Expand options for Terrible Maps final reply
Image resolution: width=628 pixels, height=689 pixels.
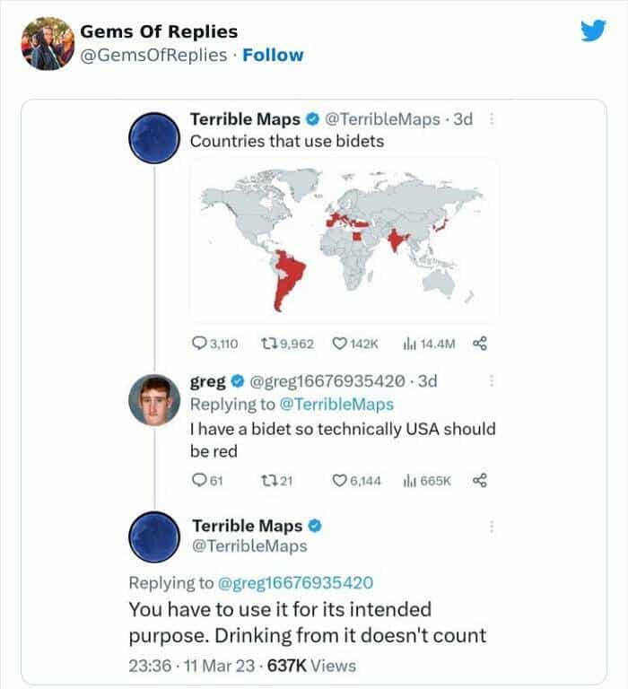tap(492, 528)
